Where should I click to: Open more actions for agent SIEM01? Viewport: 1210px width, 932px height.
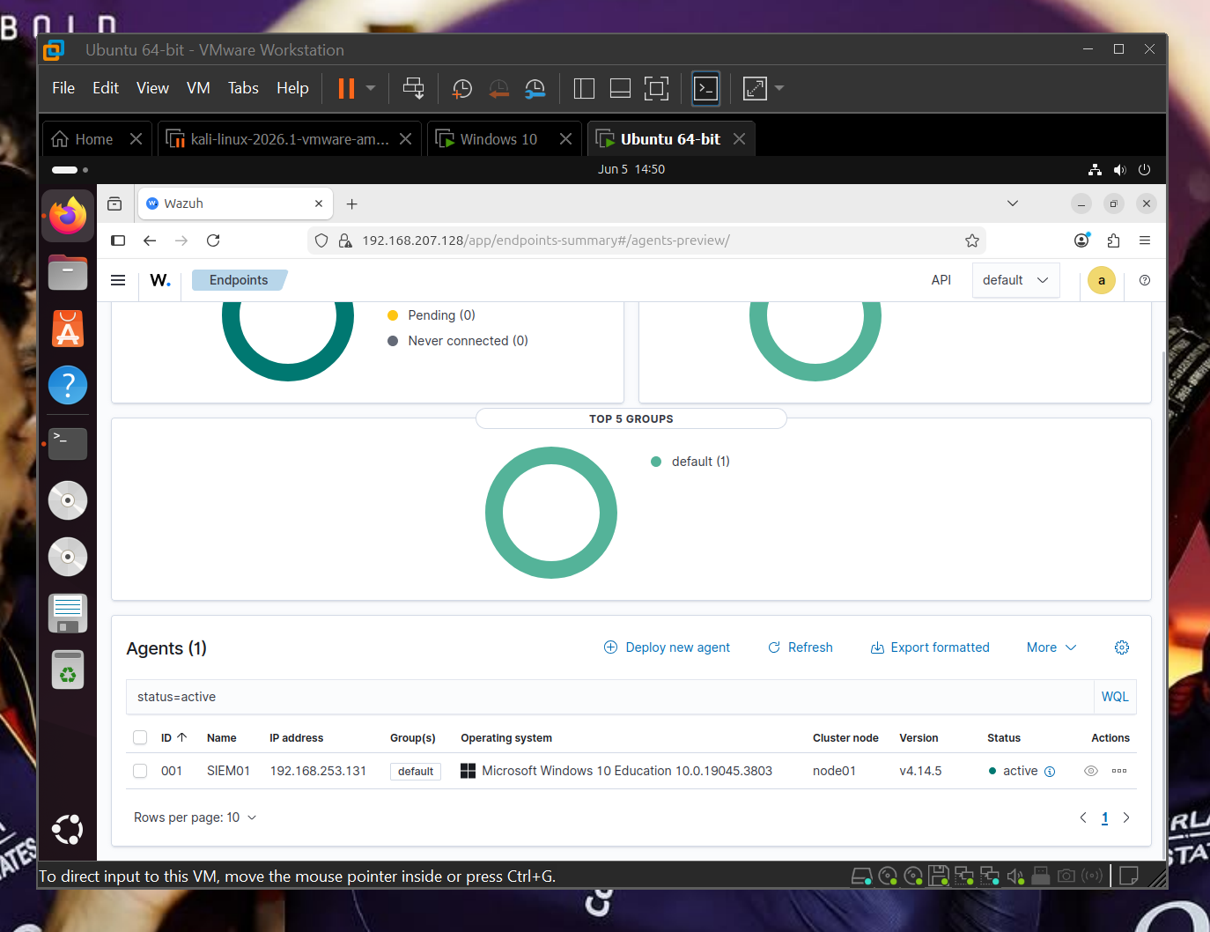point(1119,771)
